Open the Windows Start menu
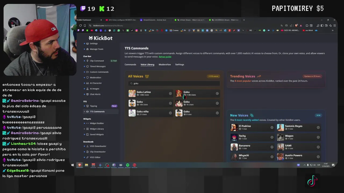This screenshot has width=344, height=193. pyautogui.click(x=73, y=165)
